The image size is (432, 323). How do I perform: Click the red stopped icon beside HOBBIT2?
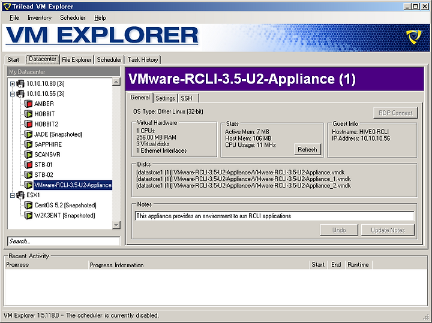click(28, 124)
